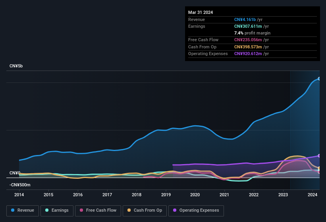Select the 2023 x-axis label
The image size is (326, 222).
tap(283, 195)
